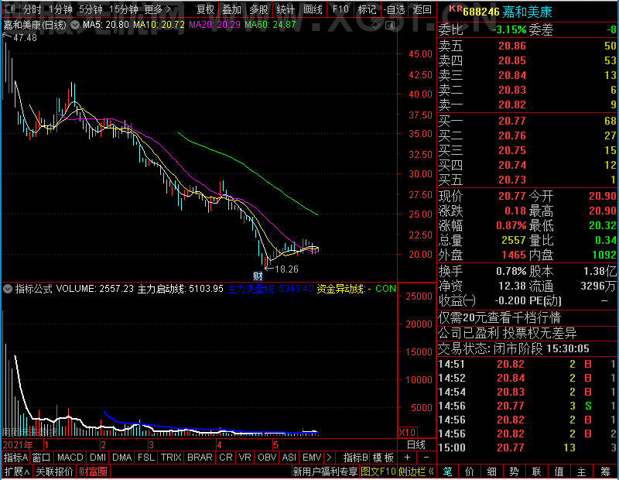Click the 标记 mark button
The height and width of the screenshot is (480, 619).
pos(367,9)
